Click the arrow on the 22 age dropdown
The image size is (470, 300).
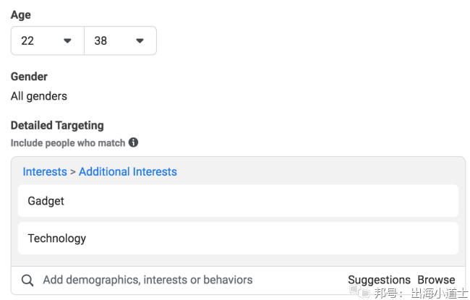(x=67, y=41)
